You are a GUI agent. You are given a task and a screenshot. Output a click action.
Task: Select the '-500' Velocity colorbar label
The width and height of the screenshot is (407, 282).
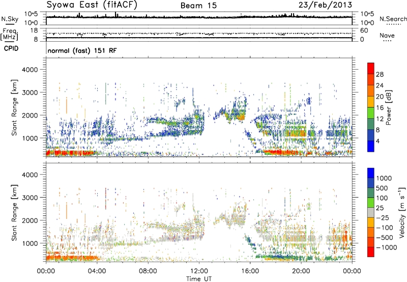point(385,238)
